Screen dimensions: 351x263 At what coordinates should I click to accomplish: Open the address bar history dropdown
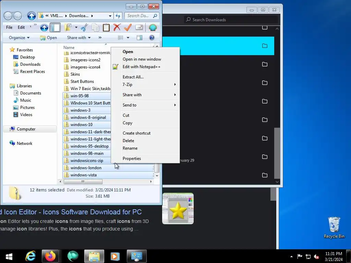coord(110,16)
